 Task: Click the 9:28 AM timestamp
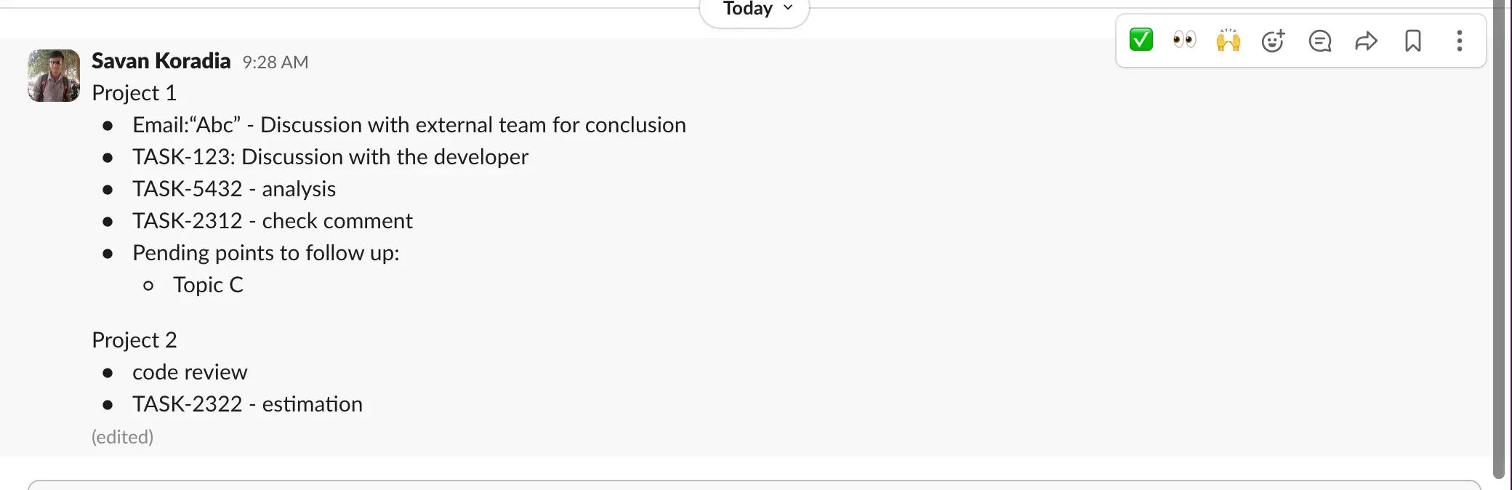pyautogui.click(x=275, y=63)
